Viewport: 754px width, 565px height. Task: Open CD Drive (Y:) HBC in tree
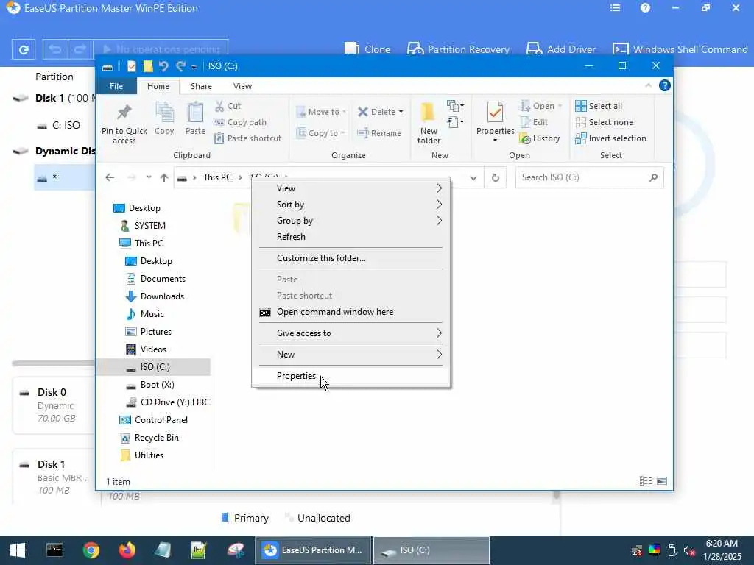pos(167,402)
